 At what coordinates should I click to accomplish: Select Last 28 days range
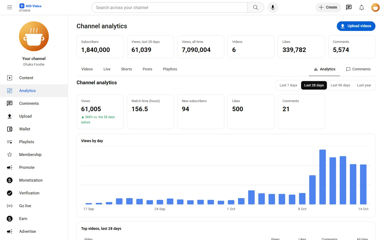click(314, 85)
